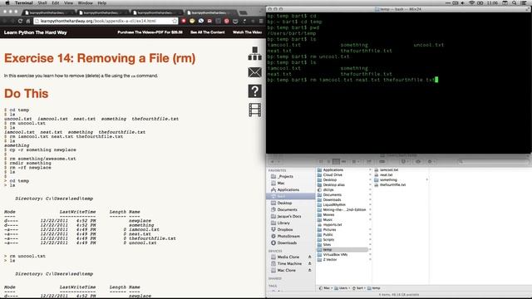Switch to the second Chrome tab
Image resolution: width=532 pixels, height=299 pixels.
pos(102,13)
